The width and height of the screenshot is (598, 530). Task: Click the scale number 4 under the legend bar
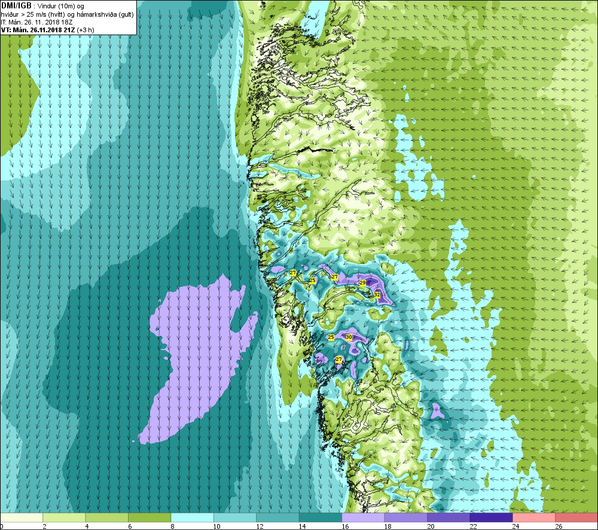click(x=87, y=526)
